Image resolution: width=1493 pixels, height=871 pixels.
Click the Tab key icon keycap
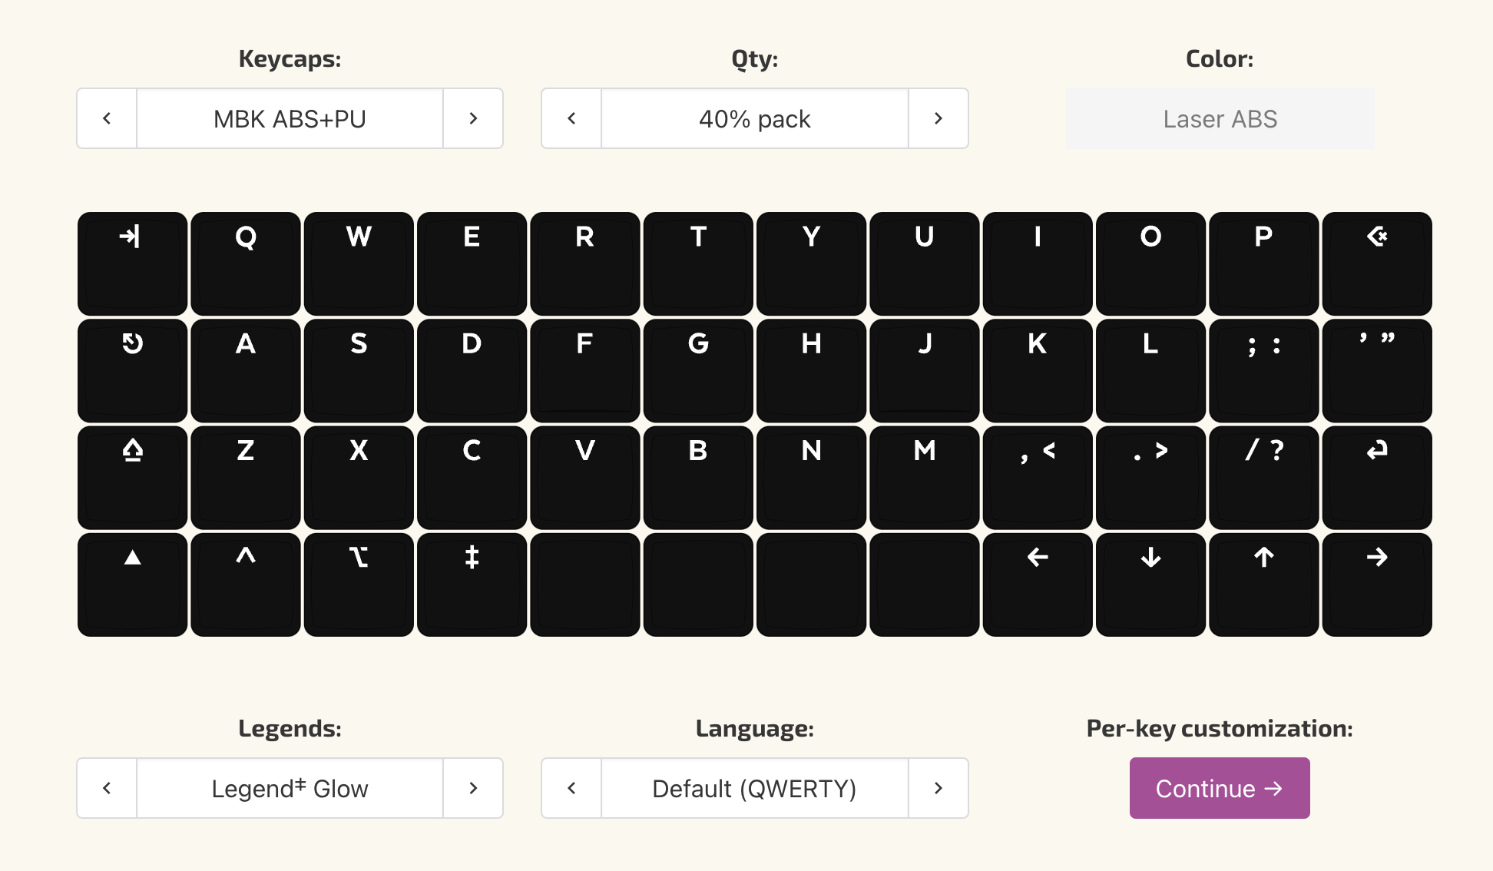pos(132,263)
